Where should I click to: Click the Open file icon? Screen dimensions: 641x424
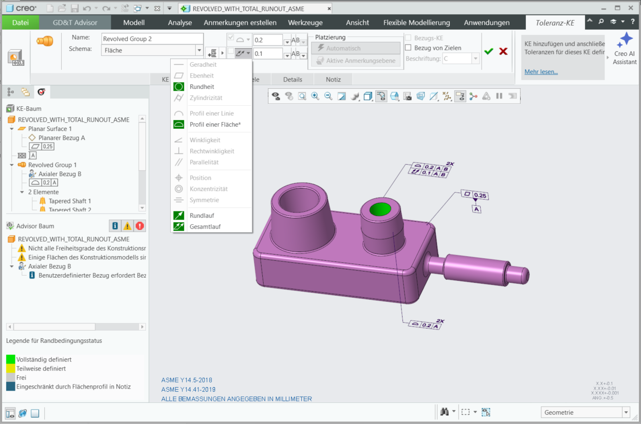[x=62, y=9]
